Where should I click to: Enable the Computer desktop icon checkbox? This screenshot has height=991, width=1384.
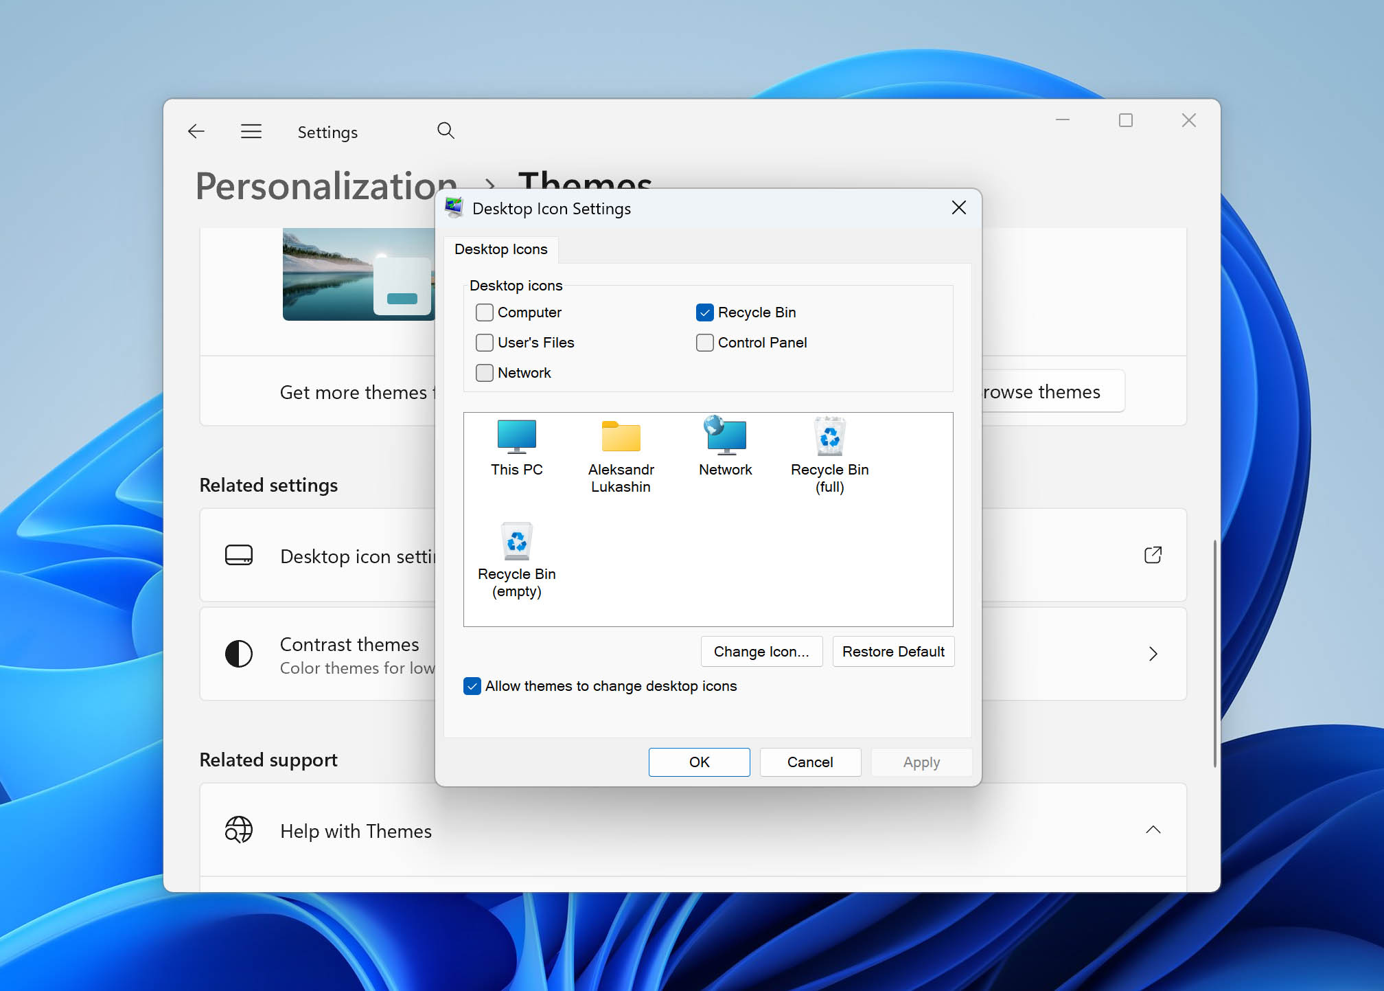[x=485, y=312]
